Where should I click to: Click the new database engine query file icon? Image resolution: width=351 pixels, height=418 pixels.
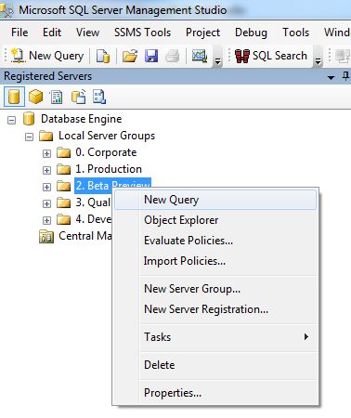(103, 57)
